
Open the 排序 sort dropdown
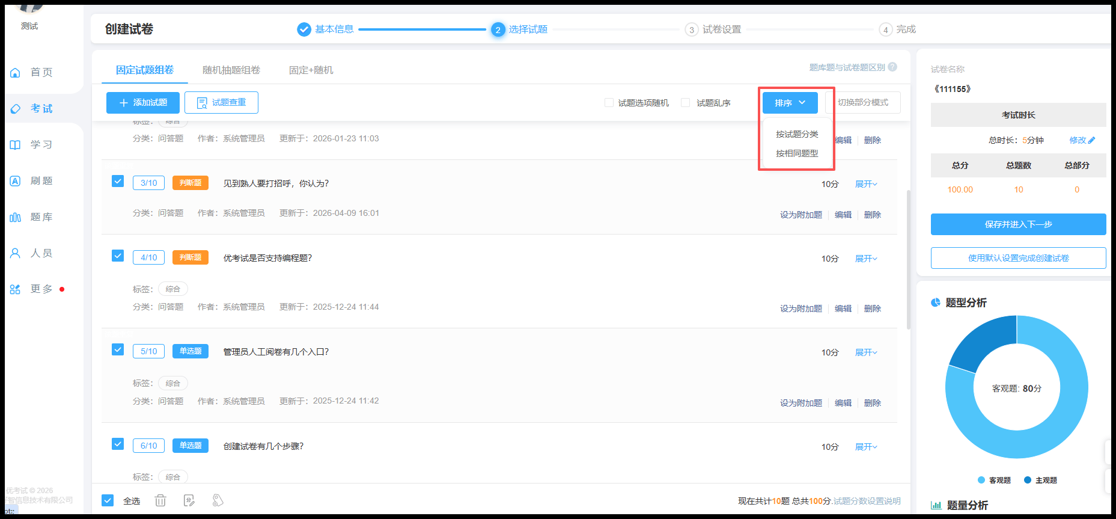tap(790, 103)
